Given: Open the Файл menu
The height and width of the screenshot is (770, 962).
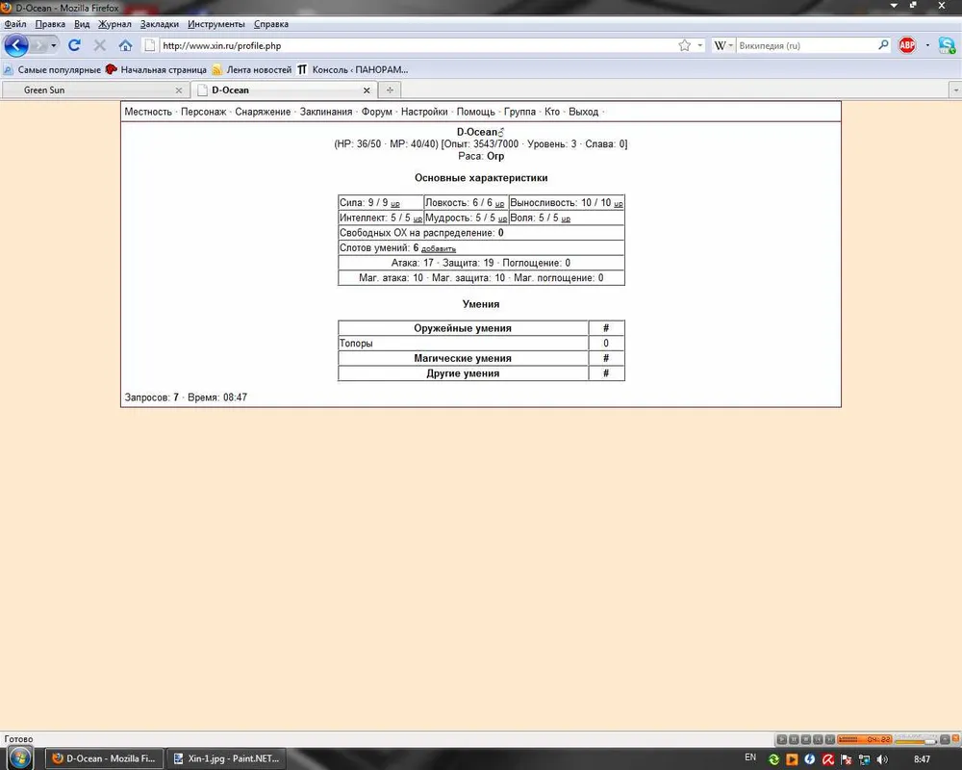Looking at the screenshot, I should (15, 24).
